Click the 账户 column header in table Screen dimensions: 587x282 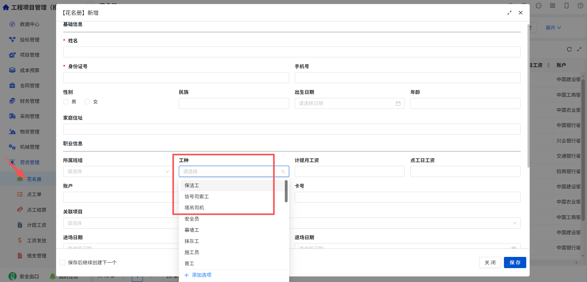561,65
